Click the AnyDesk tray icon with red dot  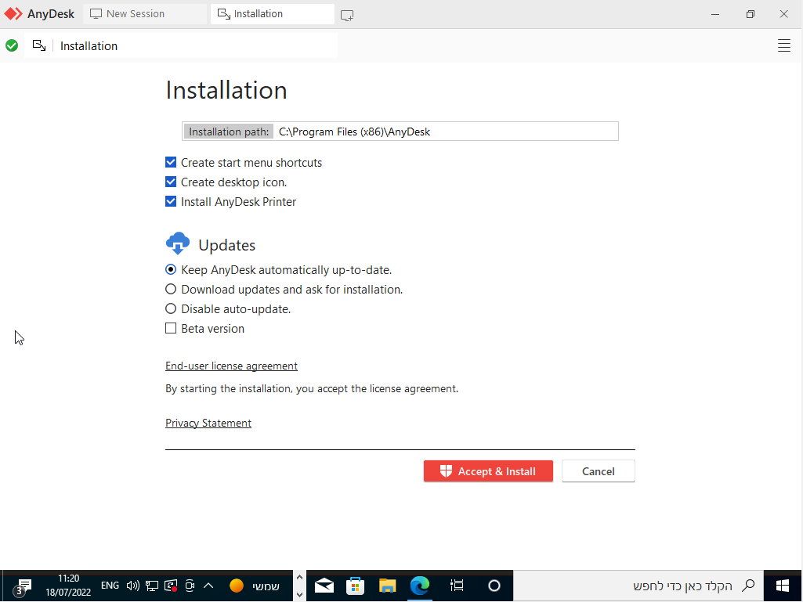[x=171, y=586]
